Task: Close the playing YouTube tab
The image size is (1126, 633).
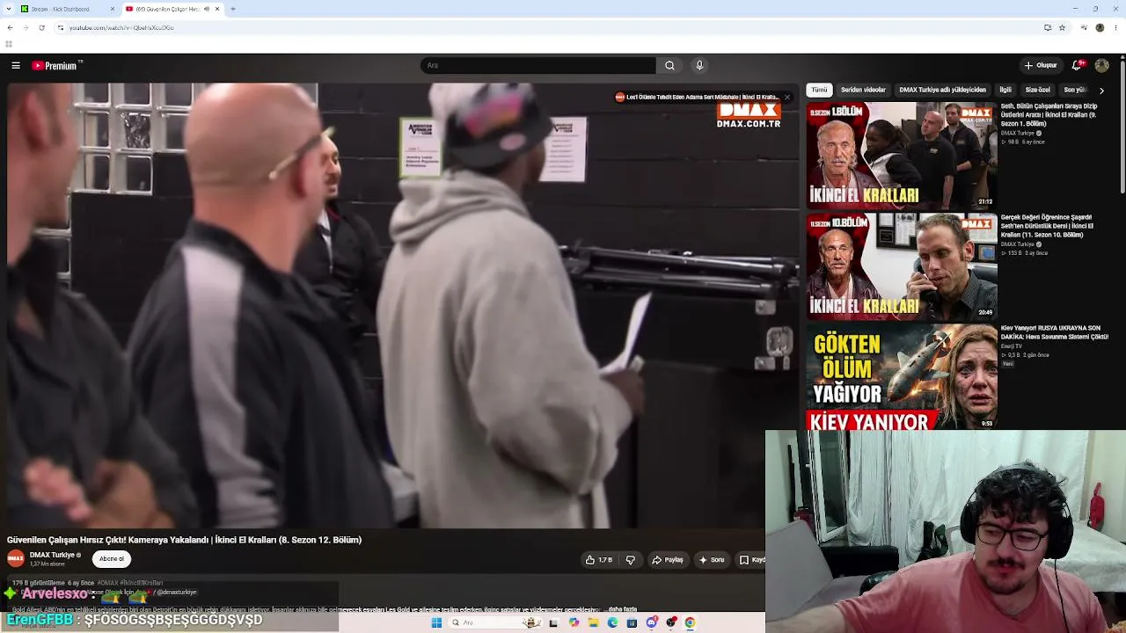Action: 217,9
